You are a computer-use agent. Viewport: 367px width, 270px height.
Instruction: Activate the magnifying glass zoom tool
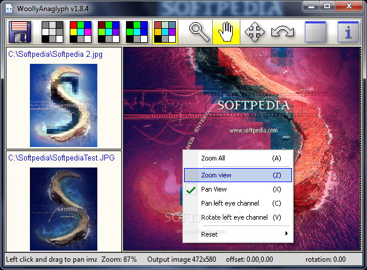[x=199, y=32]
